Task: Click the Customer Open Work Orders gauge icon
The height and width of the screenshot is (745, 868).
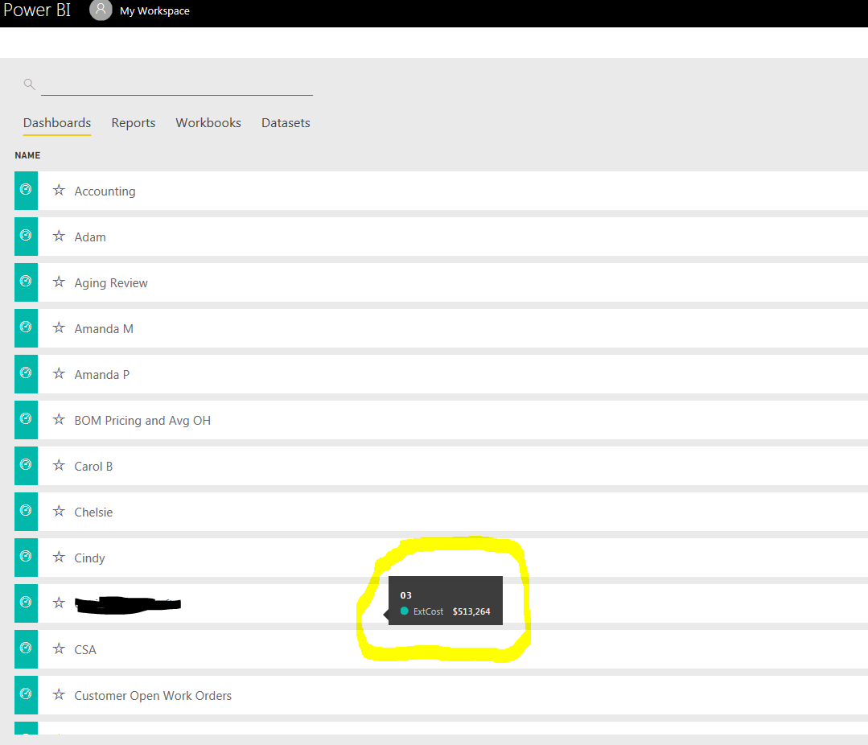Action: (x=26, y=694)
